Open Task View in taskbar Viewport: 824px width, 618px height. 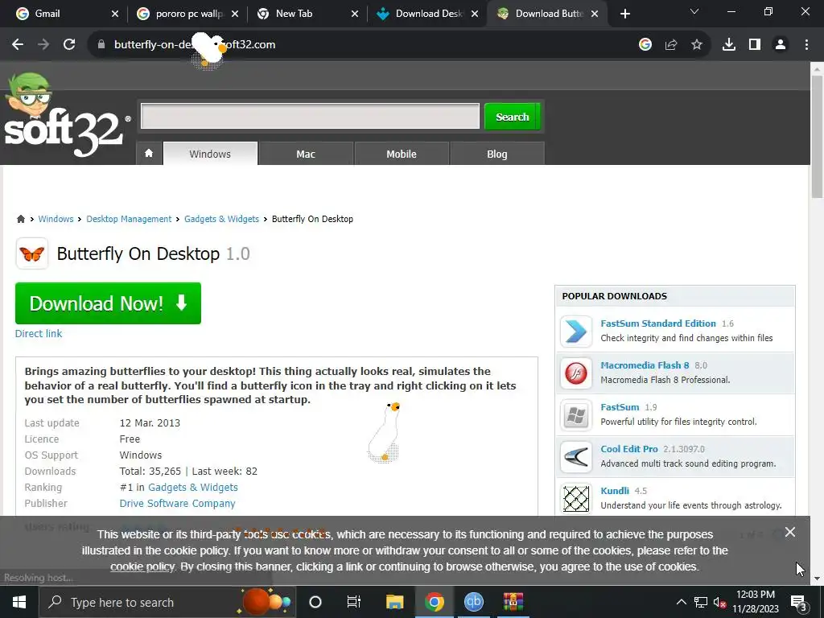tap(354, 602)
